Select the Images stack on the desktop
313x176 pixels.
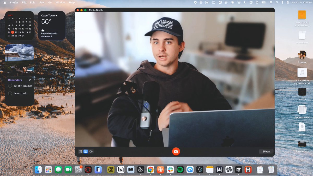click(x=302, y=57)
